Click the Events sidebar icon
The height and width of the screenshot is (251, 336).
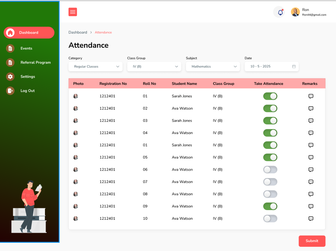pyautogui.click(x=10, y=48)
